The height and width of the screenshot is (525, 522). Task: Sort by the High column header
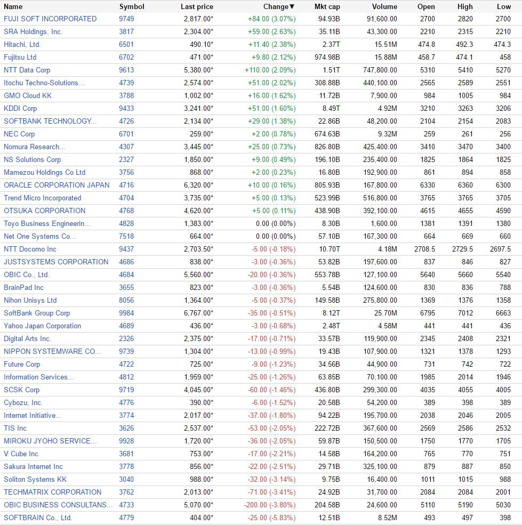pyautogui.click(x=465, y=7)
